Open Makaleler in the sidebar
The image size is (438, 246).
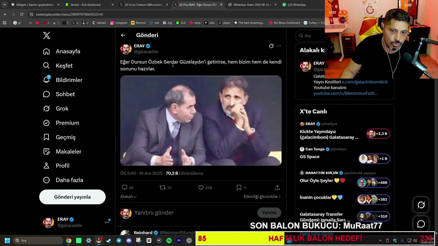62,151
